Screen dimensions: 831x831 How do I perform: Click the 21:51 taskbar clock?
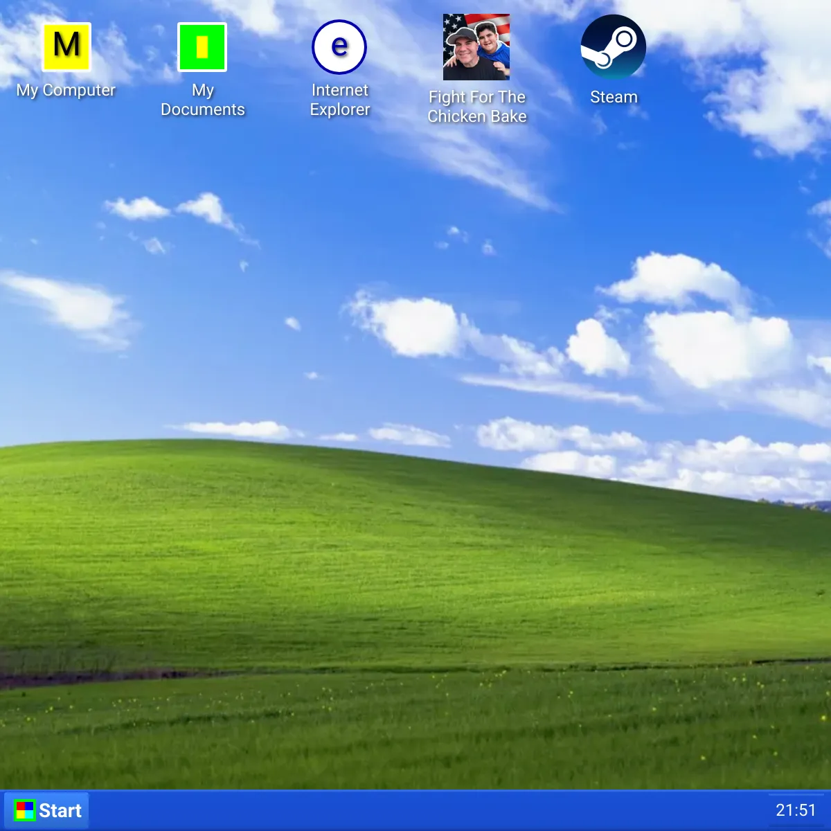pyautogui.click(x=796, y=810)
